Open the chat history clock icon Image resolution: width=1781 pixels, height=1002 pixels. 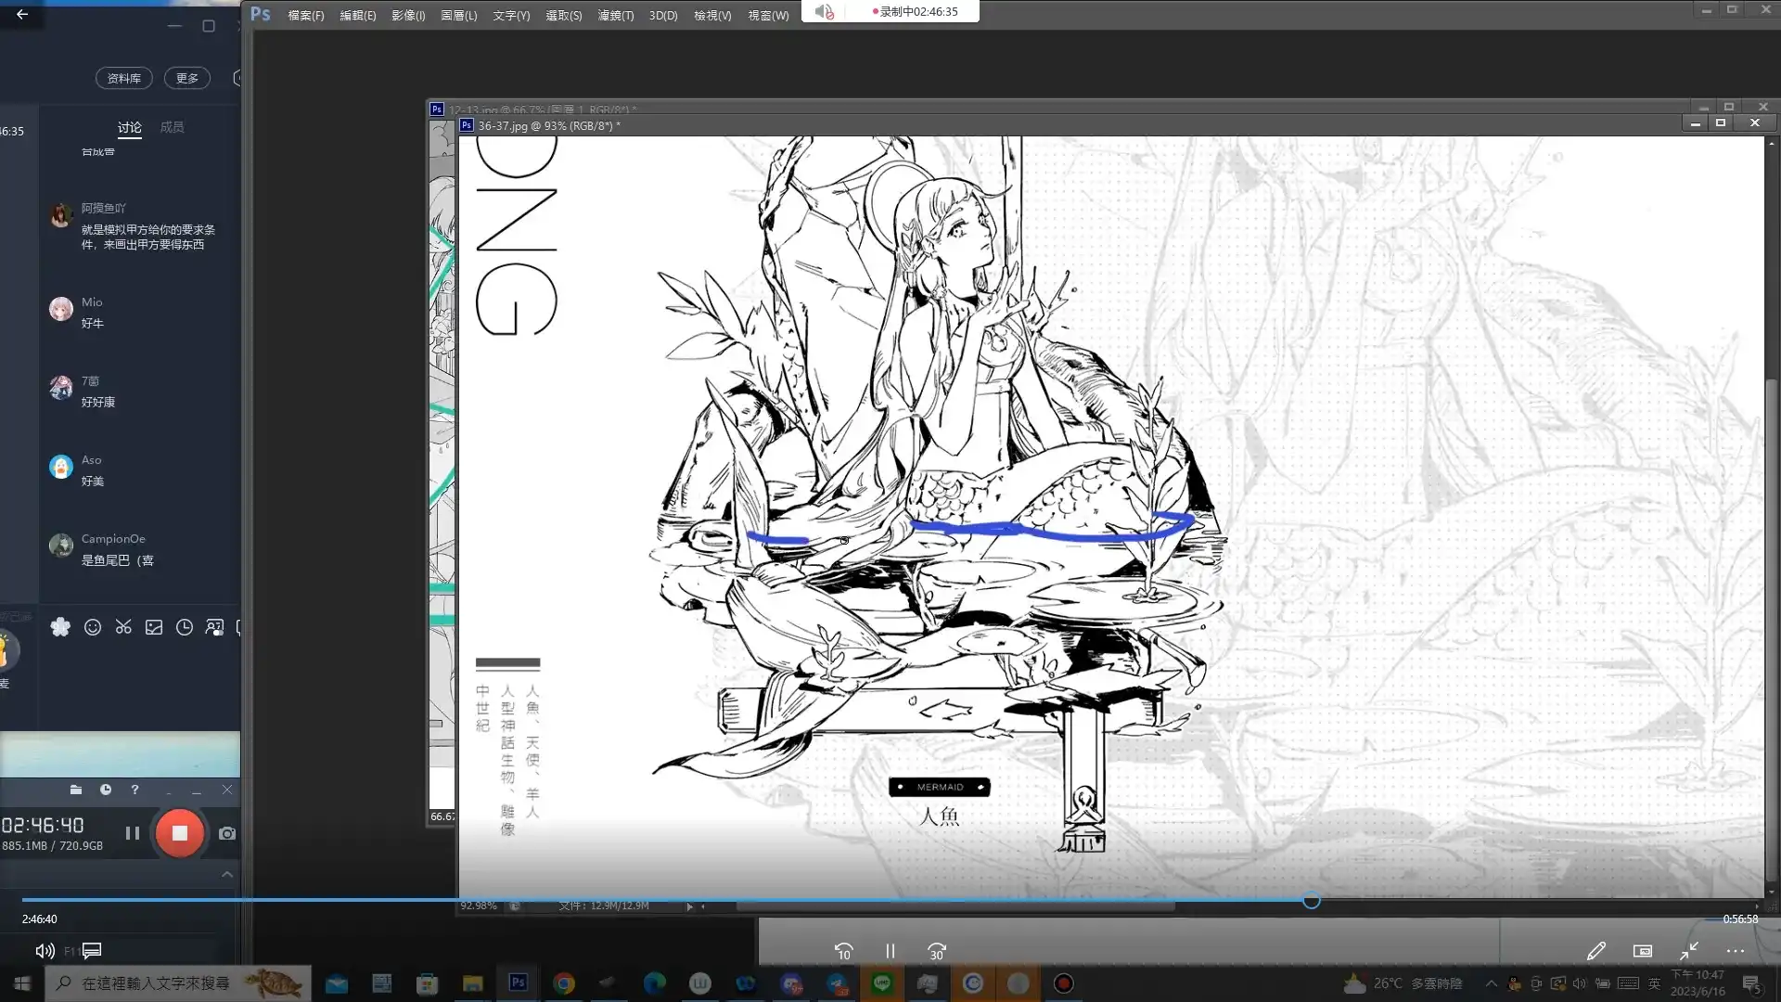(x=185, y=627)
